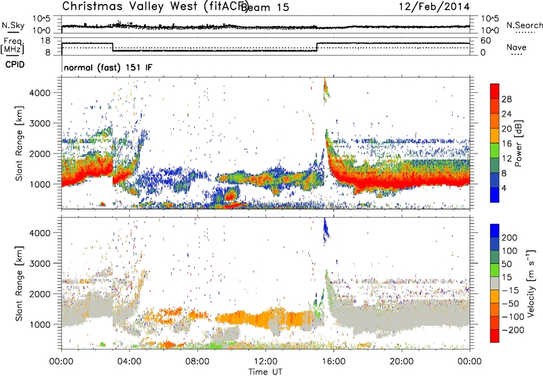Click the 'CPID' label
This screenshot has height=376, width=543.
15,64
